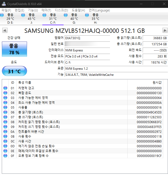Open the 편집(E) menu

pyautogui.click(x=20, y=10)
